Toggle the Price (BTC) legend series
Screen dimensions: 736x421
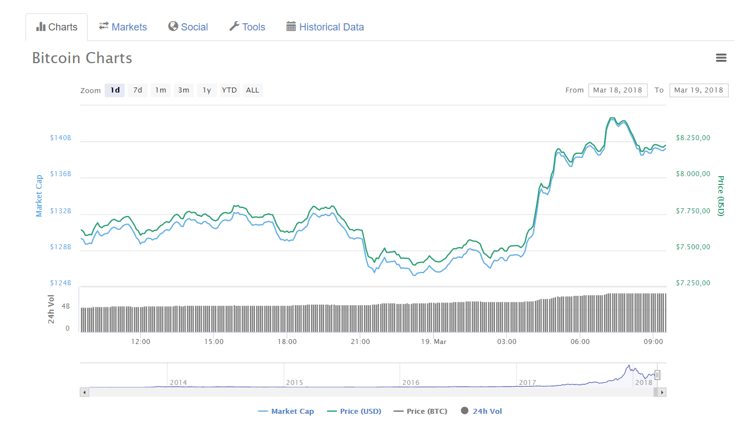(x=420, y=411)
